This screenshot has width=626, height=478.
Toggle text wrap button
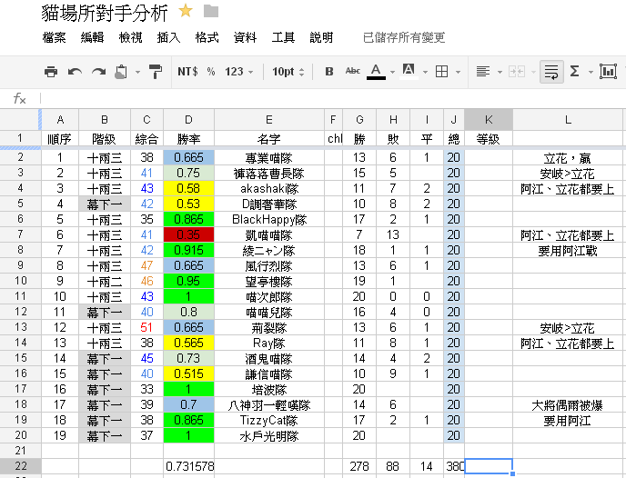(x=550, y=72)
